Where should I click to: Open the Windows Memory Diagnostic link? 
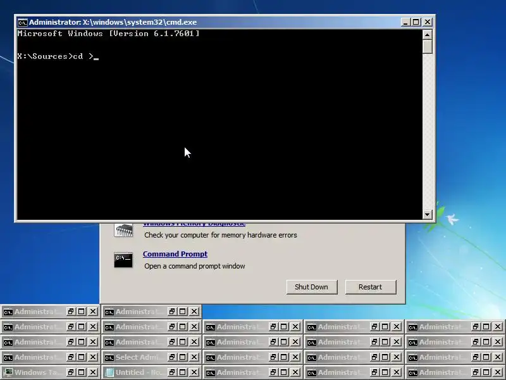pos(194,224)
